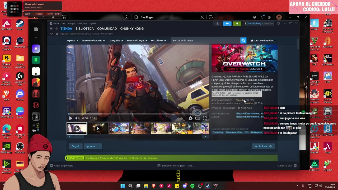Click the store search field

click(205, 40)
